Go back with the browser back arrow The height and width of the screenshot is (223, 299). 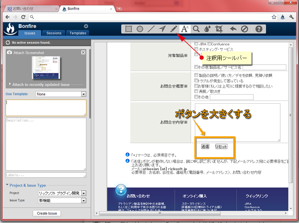click(x=7, y=17)
